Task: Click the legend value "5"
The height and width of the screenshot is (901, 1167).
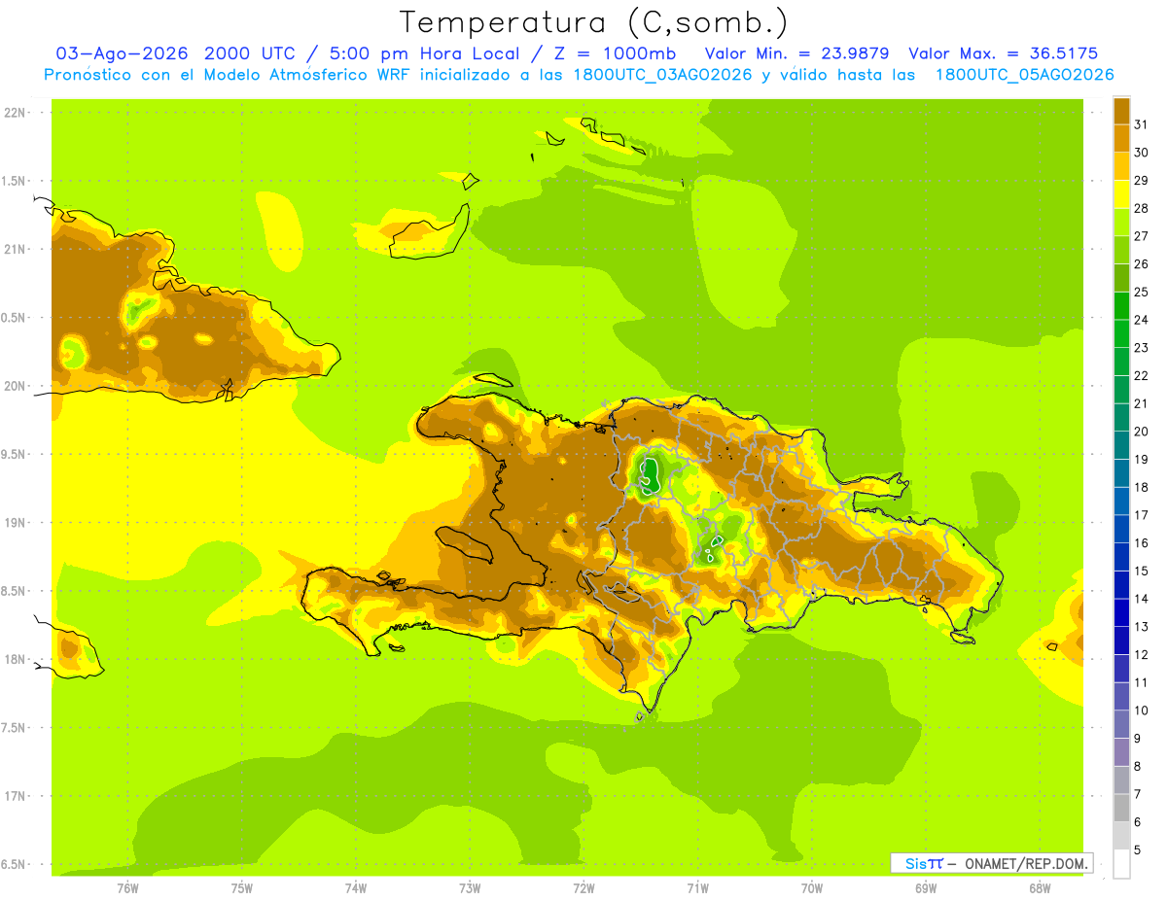Action: pyautogui.click(x=1138, y=850)
